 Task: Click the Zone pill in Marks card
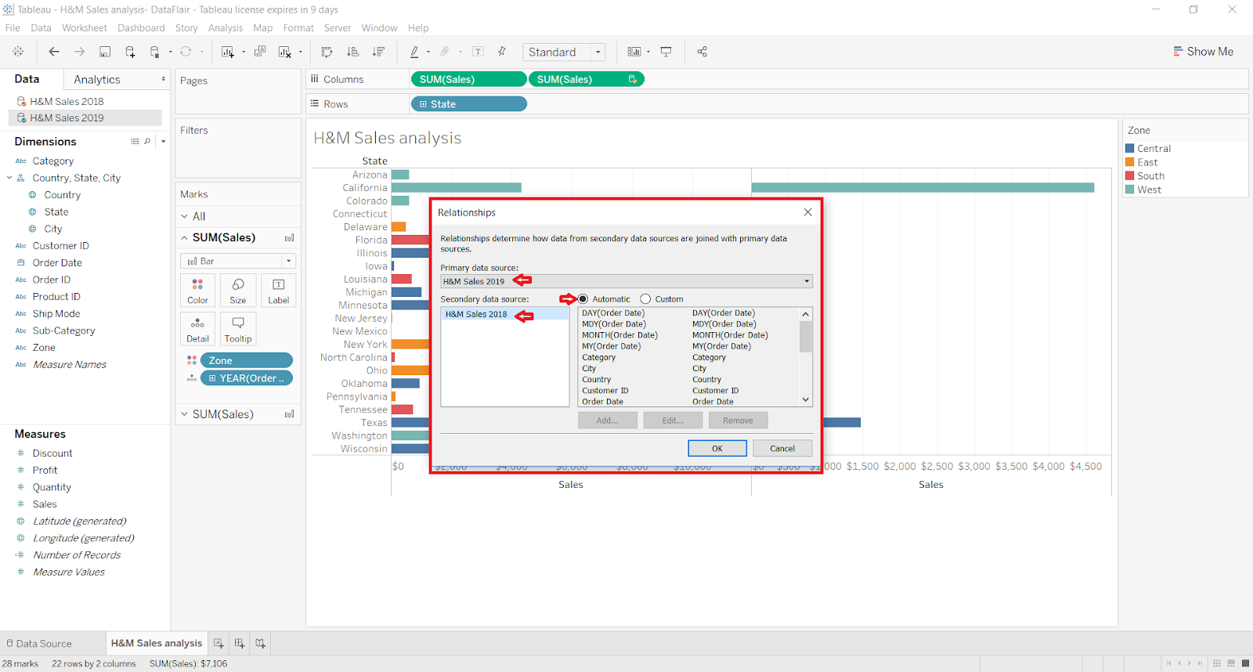247,360
